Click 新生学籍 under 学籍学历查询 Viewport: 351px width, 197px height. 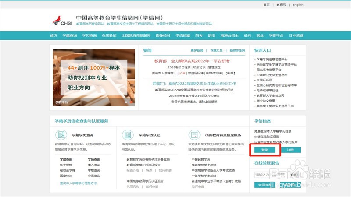point(66,165)
